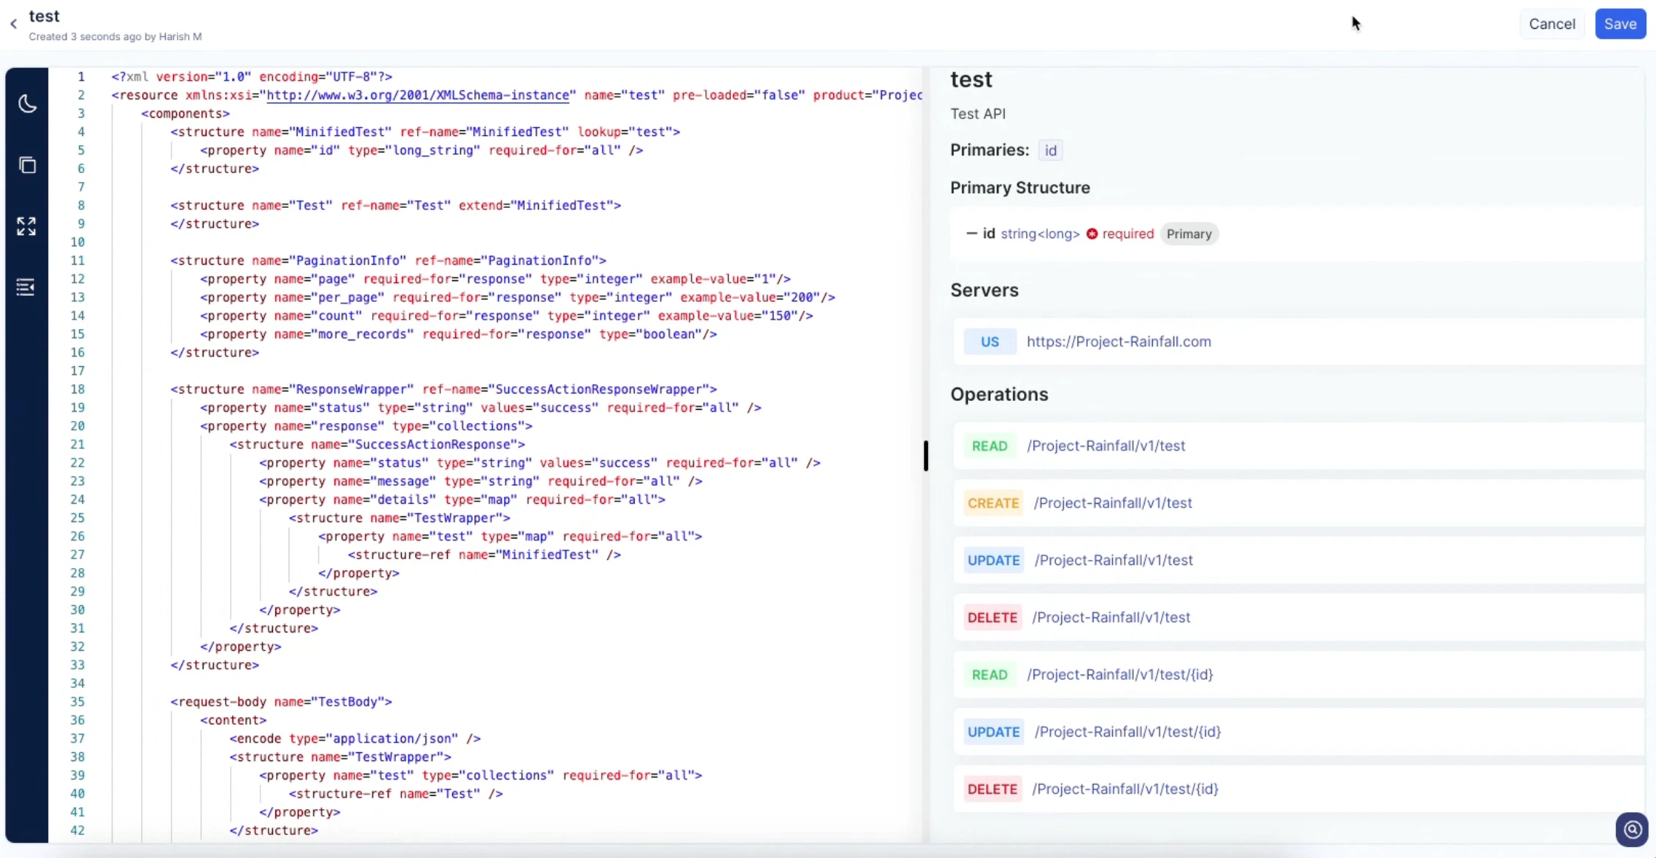The image size is (1656, 858).
Task: Click the id primaries tag
Action: click(1050, 150)
